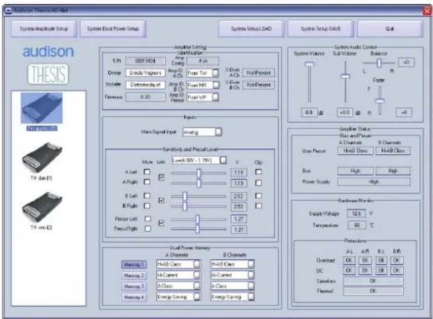433x319 pixels.
Task: Click the System Volume slider handle
Action: 309,64
